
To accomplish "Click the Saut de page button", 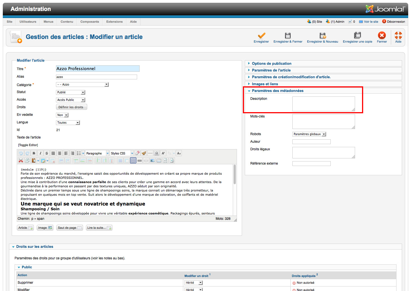I will tap(69, 228).
